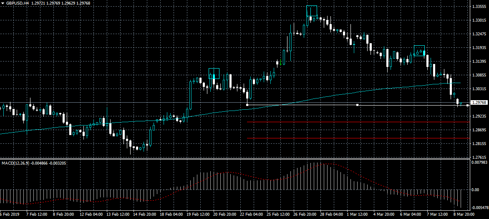Click the 6 Feb 2019 time label
The image size is (489, 219).
point(10,214)
